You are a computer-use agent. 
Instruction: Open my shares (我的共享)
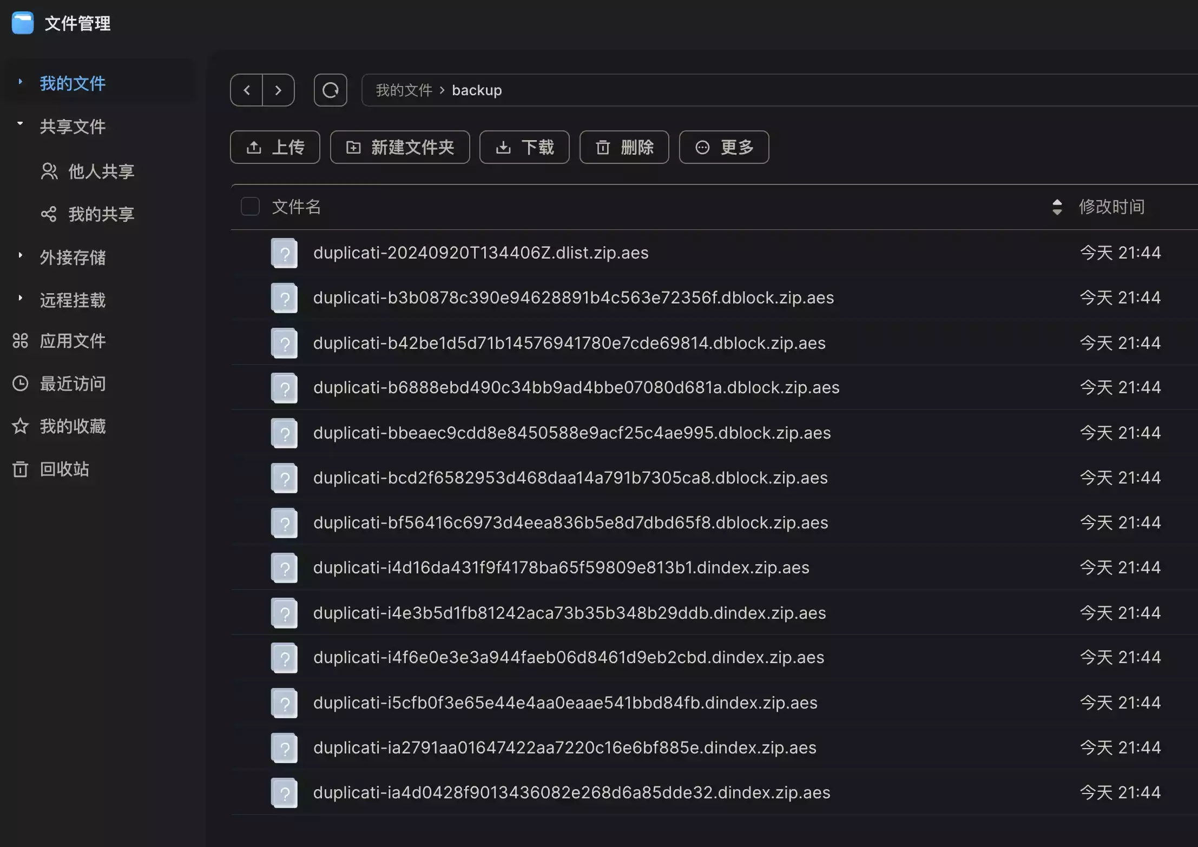tap(101, 214)
